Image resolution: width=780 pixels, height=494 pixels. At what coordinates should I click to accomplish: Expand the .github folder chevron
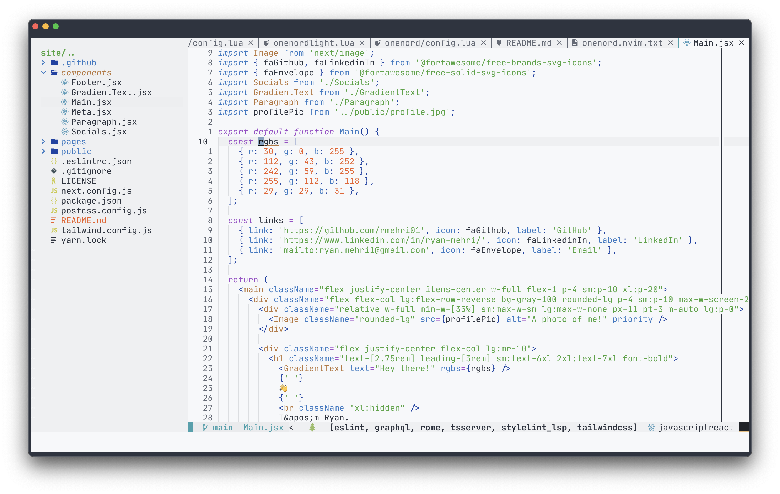pos(44,62)
